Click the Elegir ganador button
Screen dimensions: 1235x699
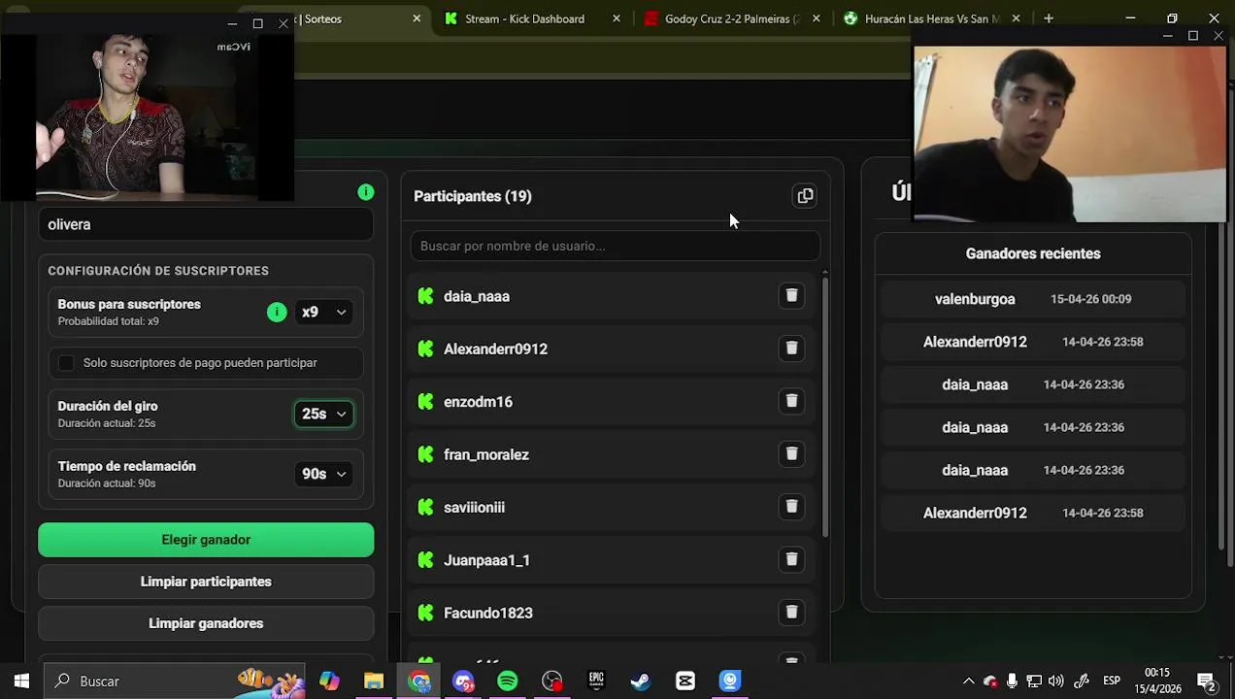pyautogui.click(x=206, y=540)
